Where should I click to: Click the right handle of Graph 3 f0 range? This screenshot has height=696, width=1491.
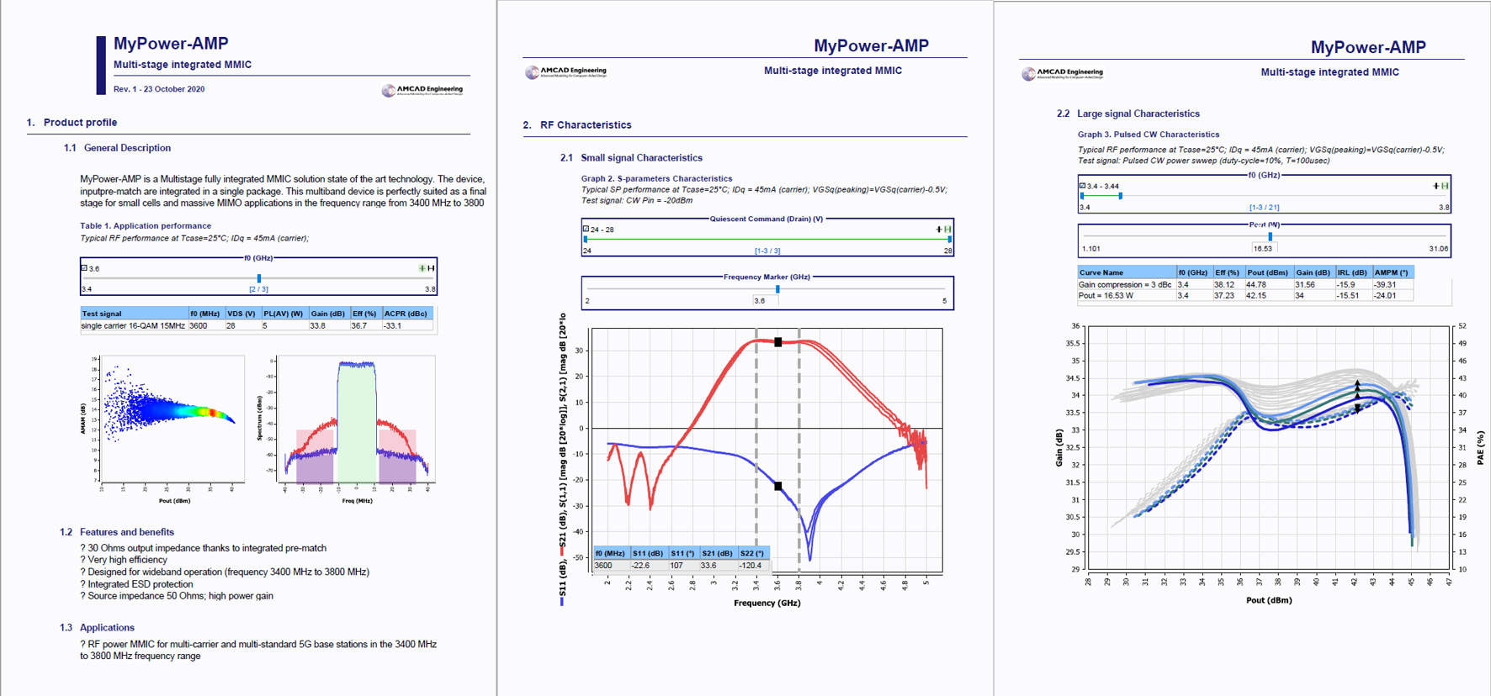click(1120, 196)
